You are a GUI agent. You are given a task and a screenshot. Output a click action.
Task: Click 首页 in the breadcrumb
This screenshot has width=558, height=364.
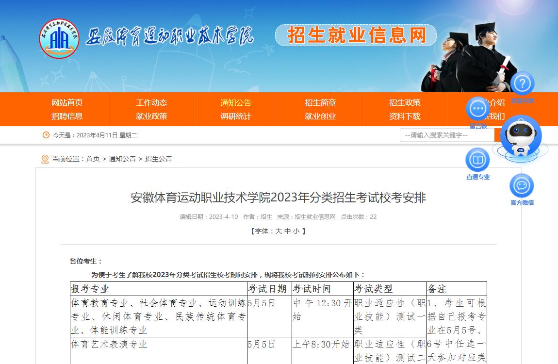tap(93, 159)
